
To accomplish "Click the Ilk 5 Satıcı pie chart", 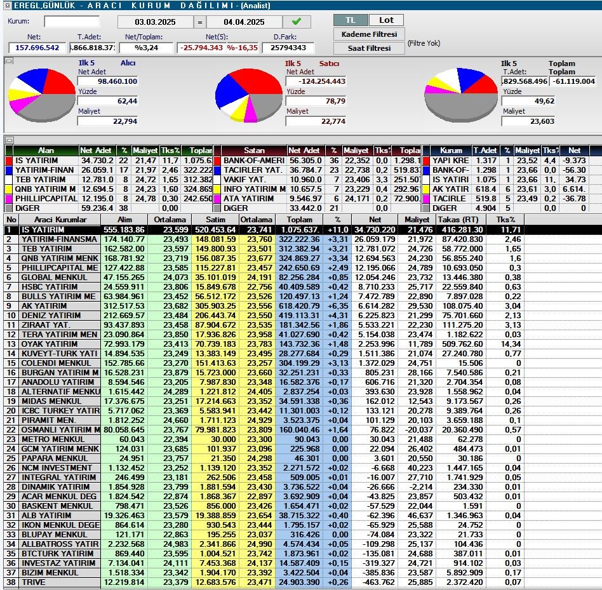I will tap(249, 95).
